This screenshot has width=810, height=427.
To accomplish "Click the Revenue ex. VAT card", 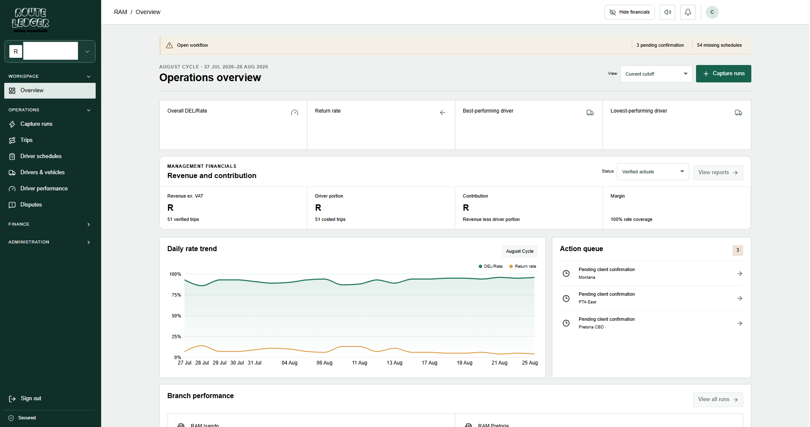I will [233, 208].
